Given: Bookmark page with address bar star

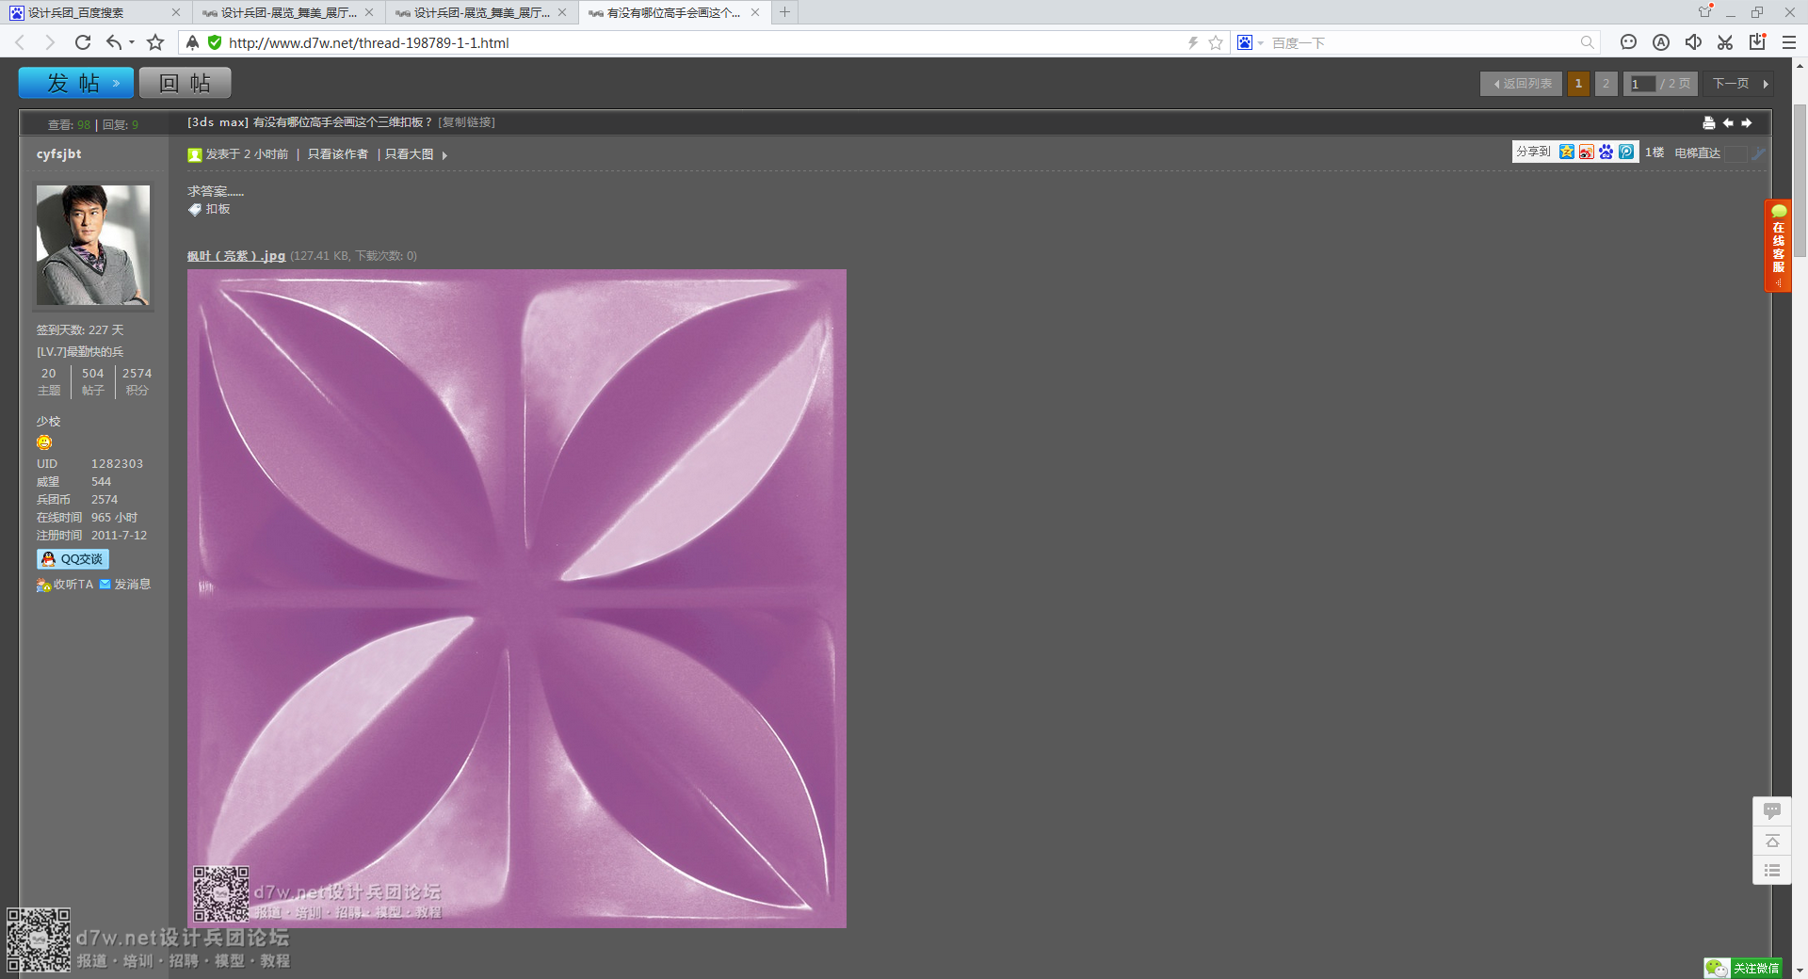Looking at the screenshot, I should (x=1216, y=42).
